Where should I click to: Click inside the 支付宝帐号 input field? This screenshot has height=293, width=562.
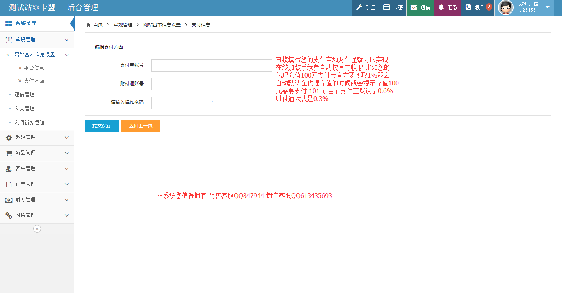212,65
